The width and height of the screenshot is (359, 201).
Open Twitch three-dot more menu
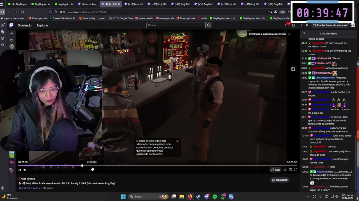(55, 25)
